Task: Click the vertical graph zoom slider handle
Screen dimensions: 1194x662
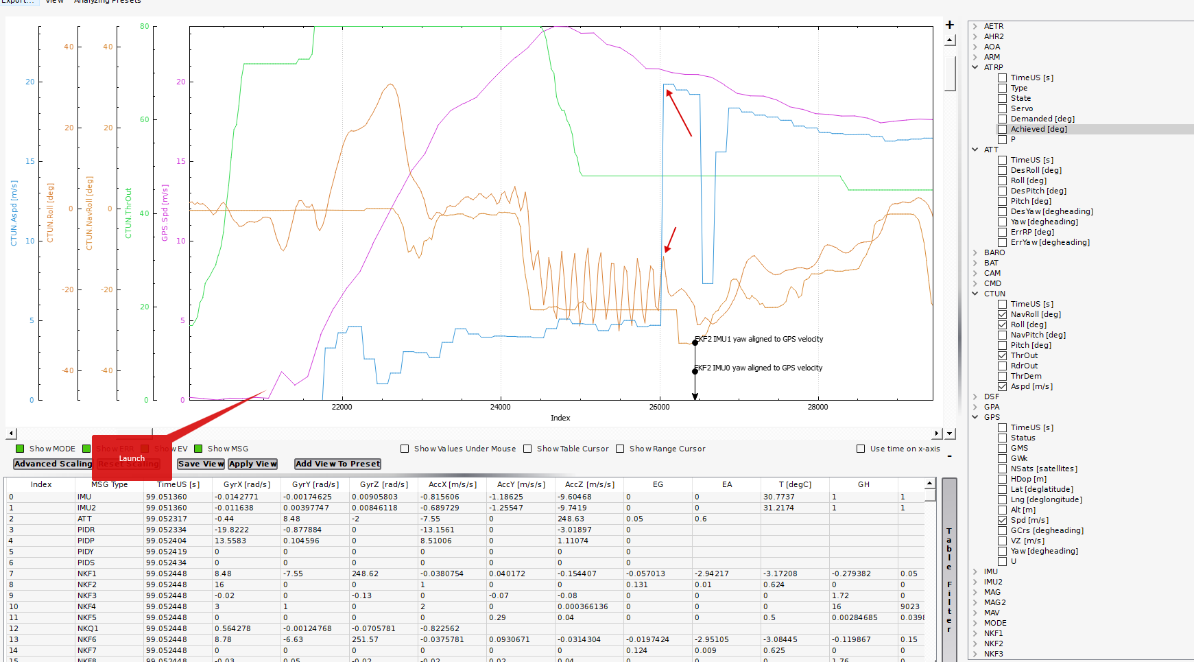Action: (x=950, y=73)
